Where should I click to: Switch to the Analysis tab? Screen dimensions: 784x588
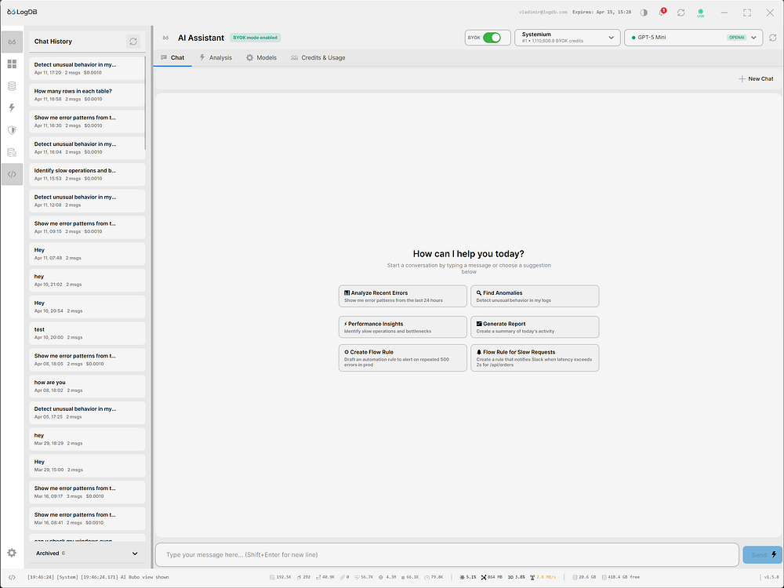pyautogui.click(x=216, y=57)
